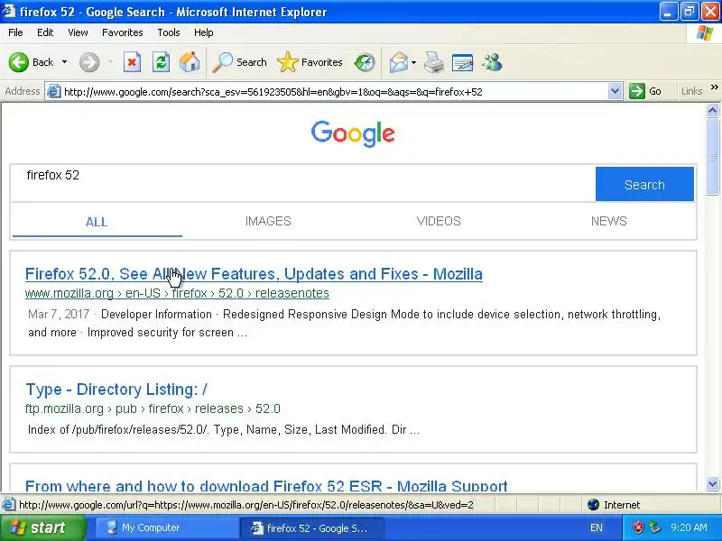Expand the Links toolbar chevron

pos(714,87)
